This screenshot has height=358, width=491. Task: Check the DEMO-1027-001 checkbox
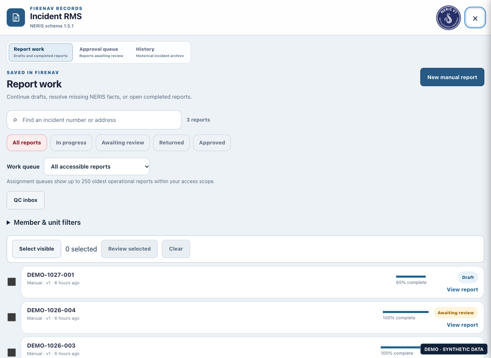(x=12, y=282)
